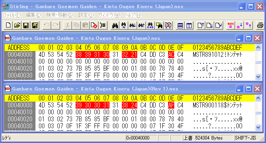266x143 pixels.
Task: Click address 00040030 in Rev 1 window
Action: coord(20,126)
